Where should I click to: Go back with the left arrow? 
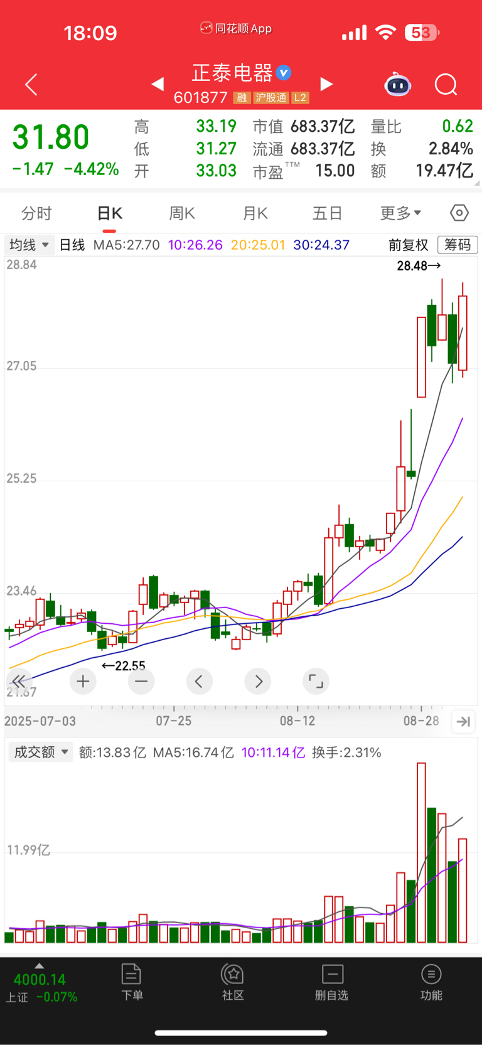pos(31,84)
